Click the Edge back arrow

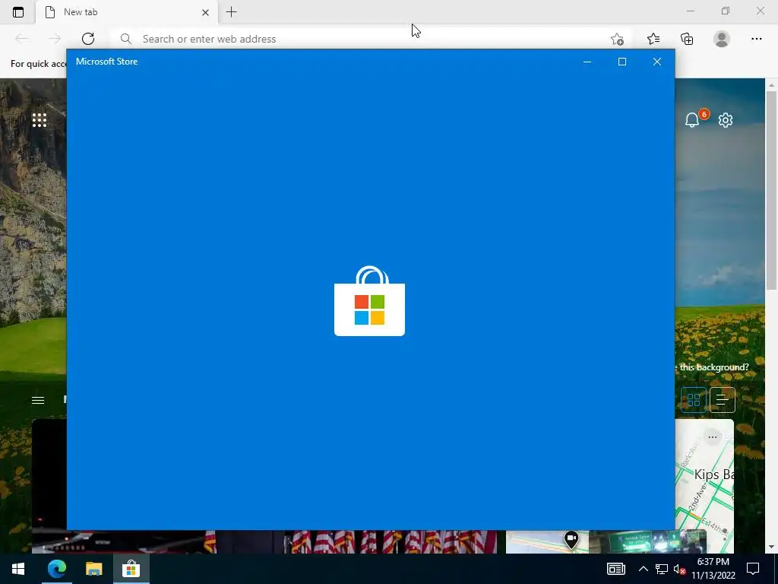[21, 39]
